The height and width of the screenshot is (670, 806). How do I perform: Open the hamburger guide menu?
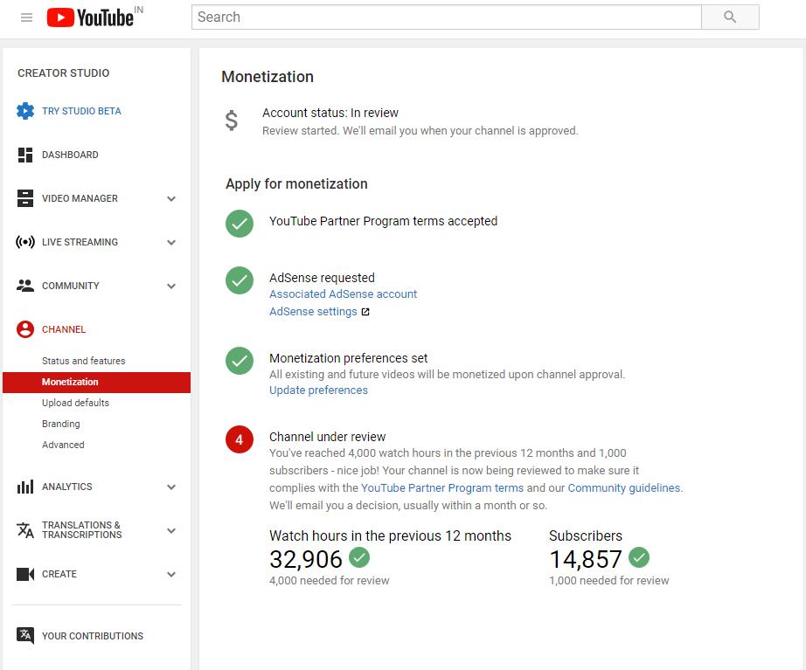(x=26, y=17)
